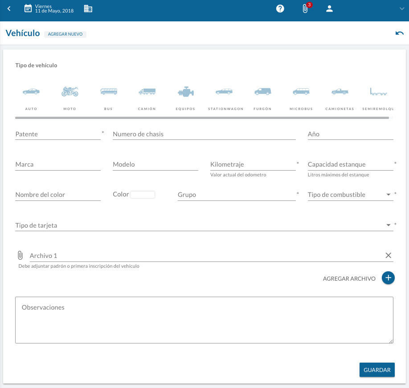Click 'Debe adjuntar padrón' helper text
Image resolution: width=409 pixels, height=388 pixels.
(x=79, y=266)
